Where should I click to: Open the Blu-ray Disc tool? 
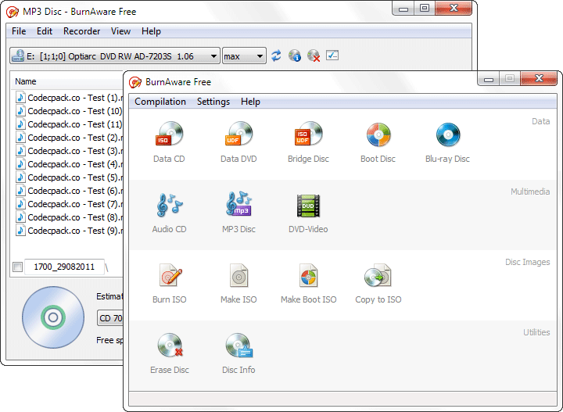[447, 142]
